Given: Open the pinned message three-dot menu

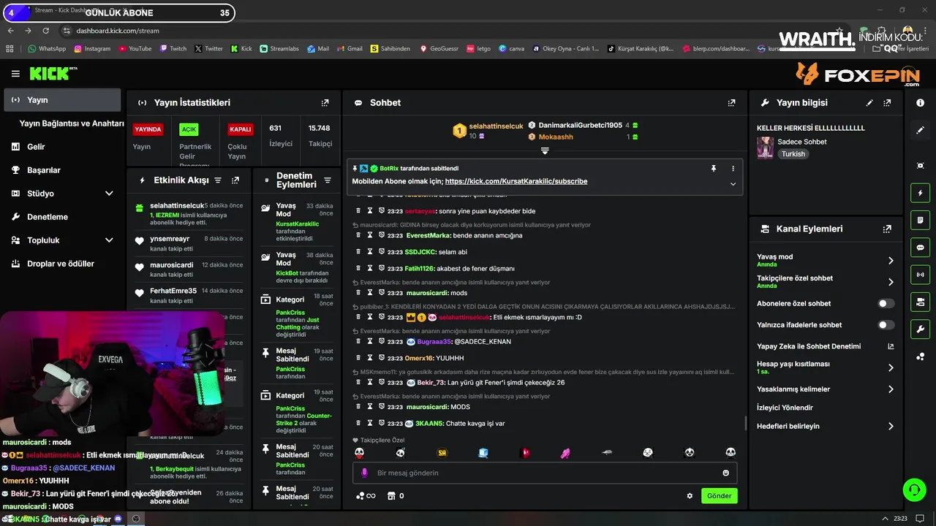Looking at the screenshot, I should pyautogui.click(x=733, y=168).
